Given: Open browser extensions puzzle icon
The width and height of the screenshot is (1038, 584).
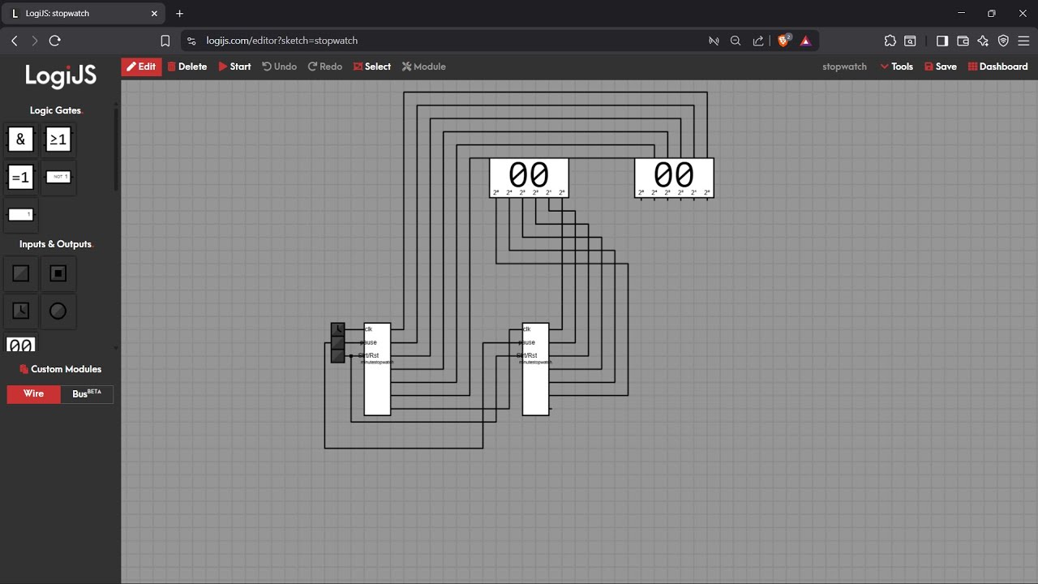Looking at the screenshot, I should [x=890, y=41].
